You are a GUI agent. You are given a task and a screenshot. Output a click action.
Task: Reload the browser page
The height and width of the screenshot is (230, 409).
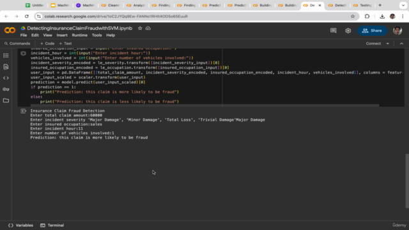(x=27, y=17)
